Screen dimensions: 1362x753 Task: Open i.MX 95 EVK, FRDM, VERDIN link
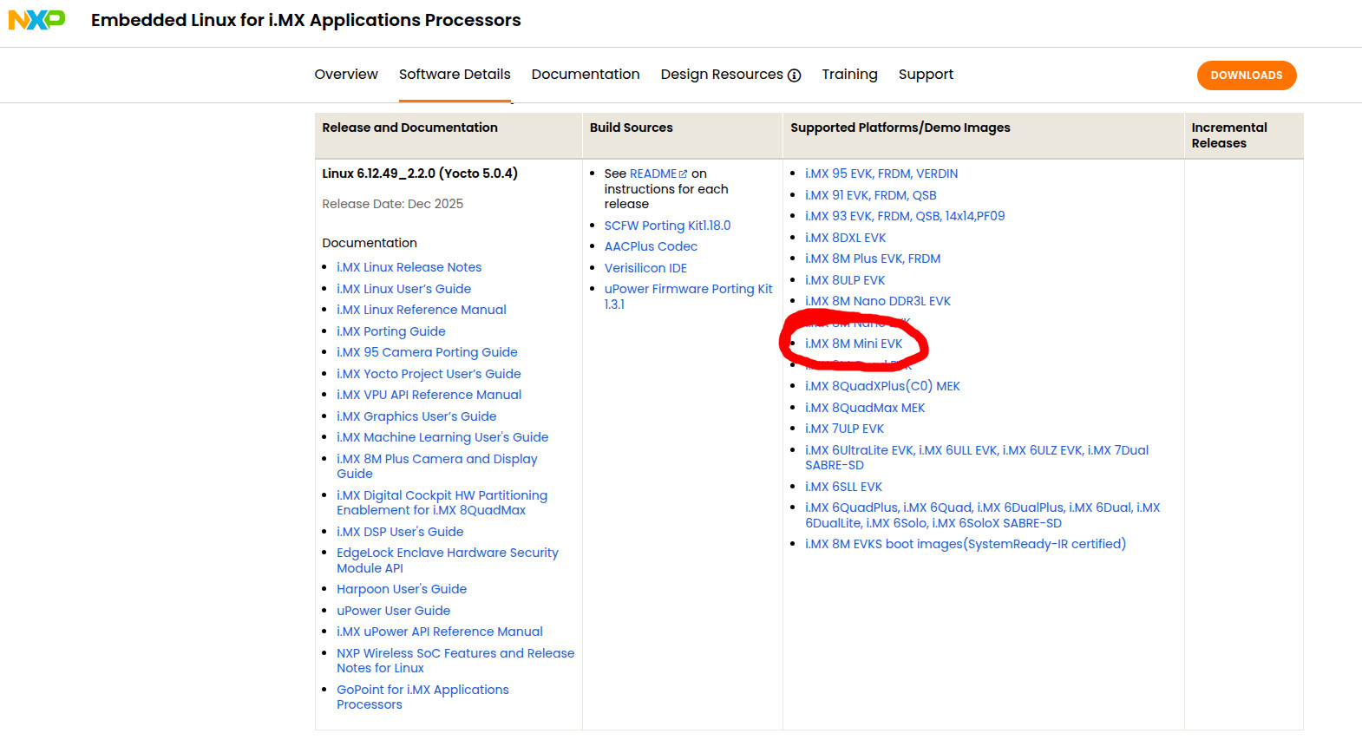tap(881, 174)
